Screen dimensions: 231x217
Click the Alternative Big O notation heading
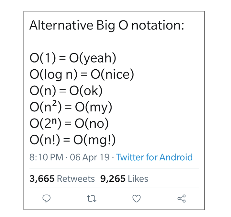click(x=107, y=26)
